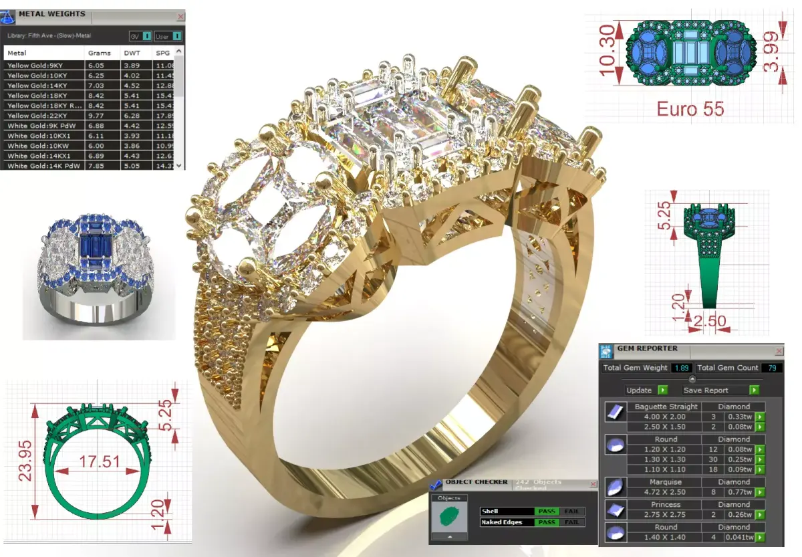Click the Gem Reporter panel icon
Viewport: 802px width, 557px height.
[606, 352]
